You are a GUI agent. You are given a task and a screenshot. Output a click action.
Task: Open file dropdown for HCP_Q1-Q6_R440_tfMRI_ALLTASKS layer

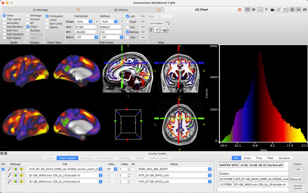pos(65,169)
